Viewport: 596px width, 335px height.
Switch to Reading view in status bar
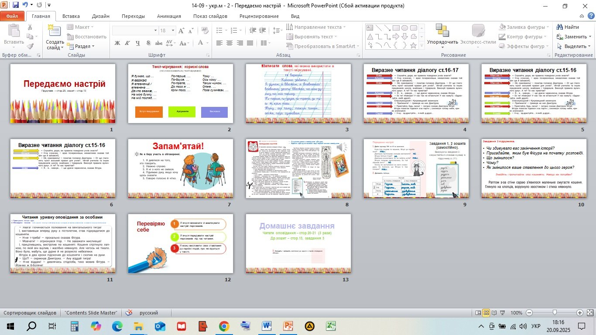[x=494, y=313]
